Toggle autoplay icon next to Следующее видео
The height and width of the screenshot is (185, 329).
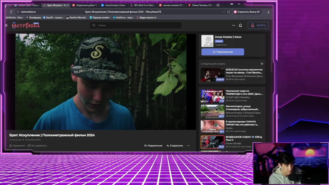click(x=262, y=64)
